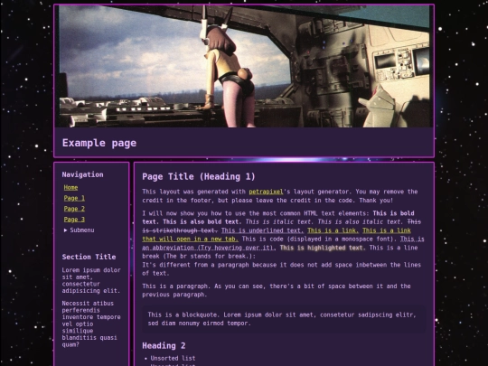
Task: Expand the Submenu disclosure triangle
Action: [x=65, y=230]
